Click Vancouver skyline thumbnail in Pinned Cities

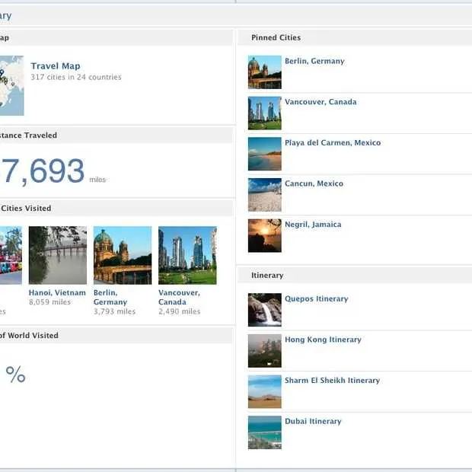point(265,113)
